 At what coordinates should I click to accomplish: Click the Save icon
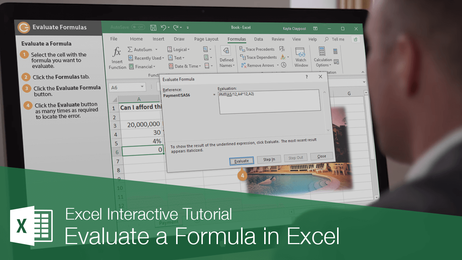[153, 27]
